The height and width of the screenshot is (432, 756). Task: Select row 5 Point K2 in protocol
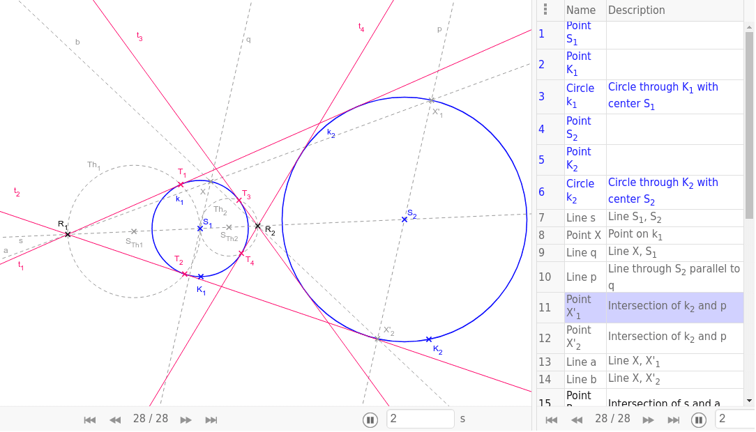click(640, 160)
